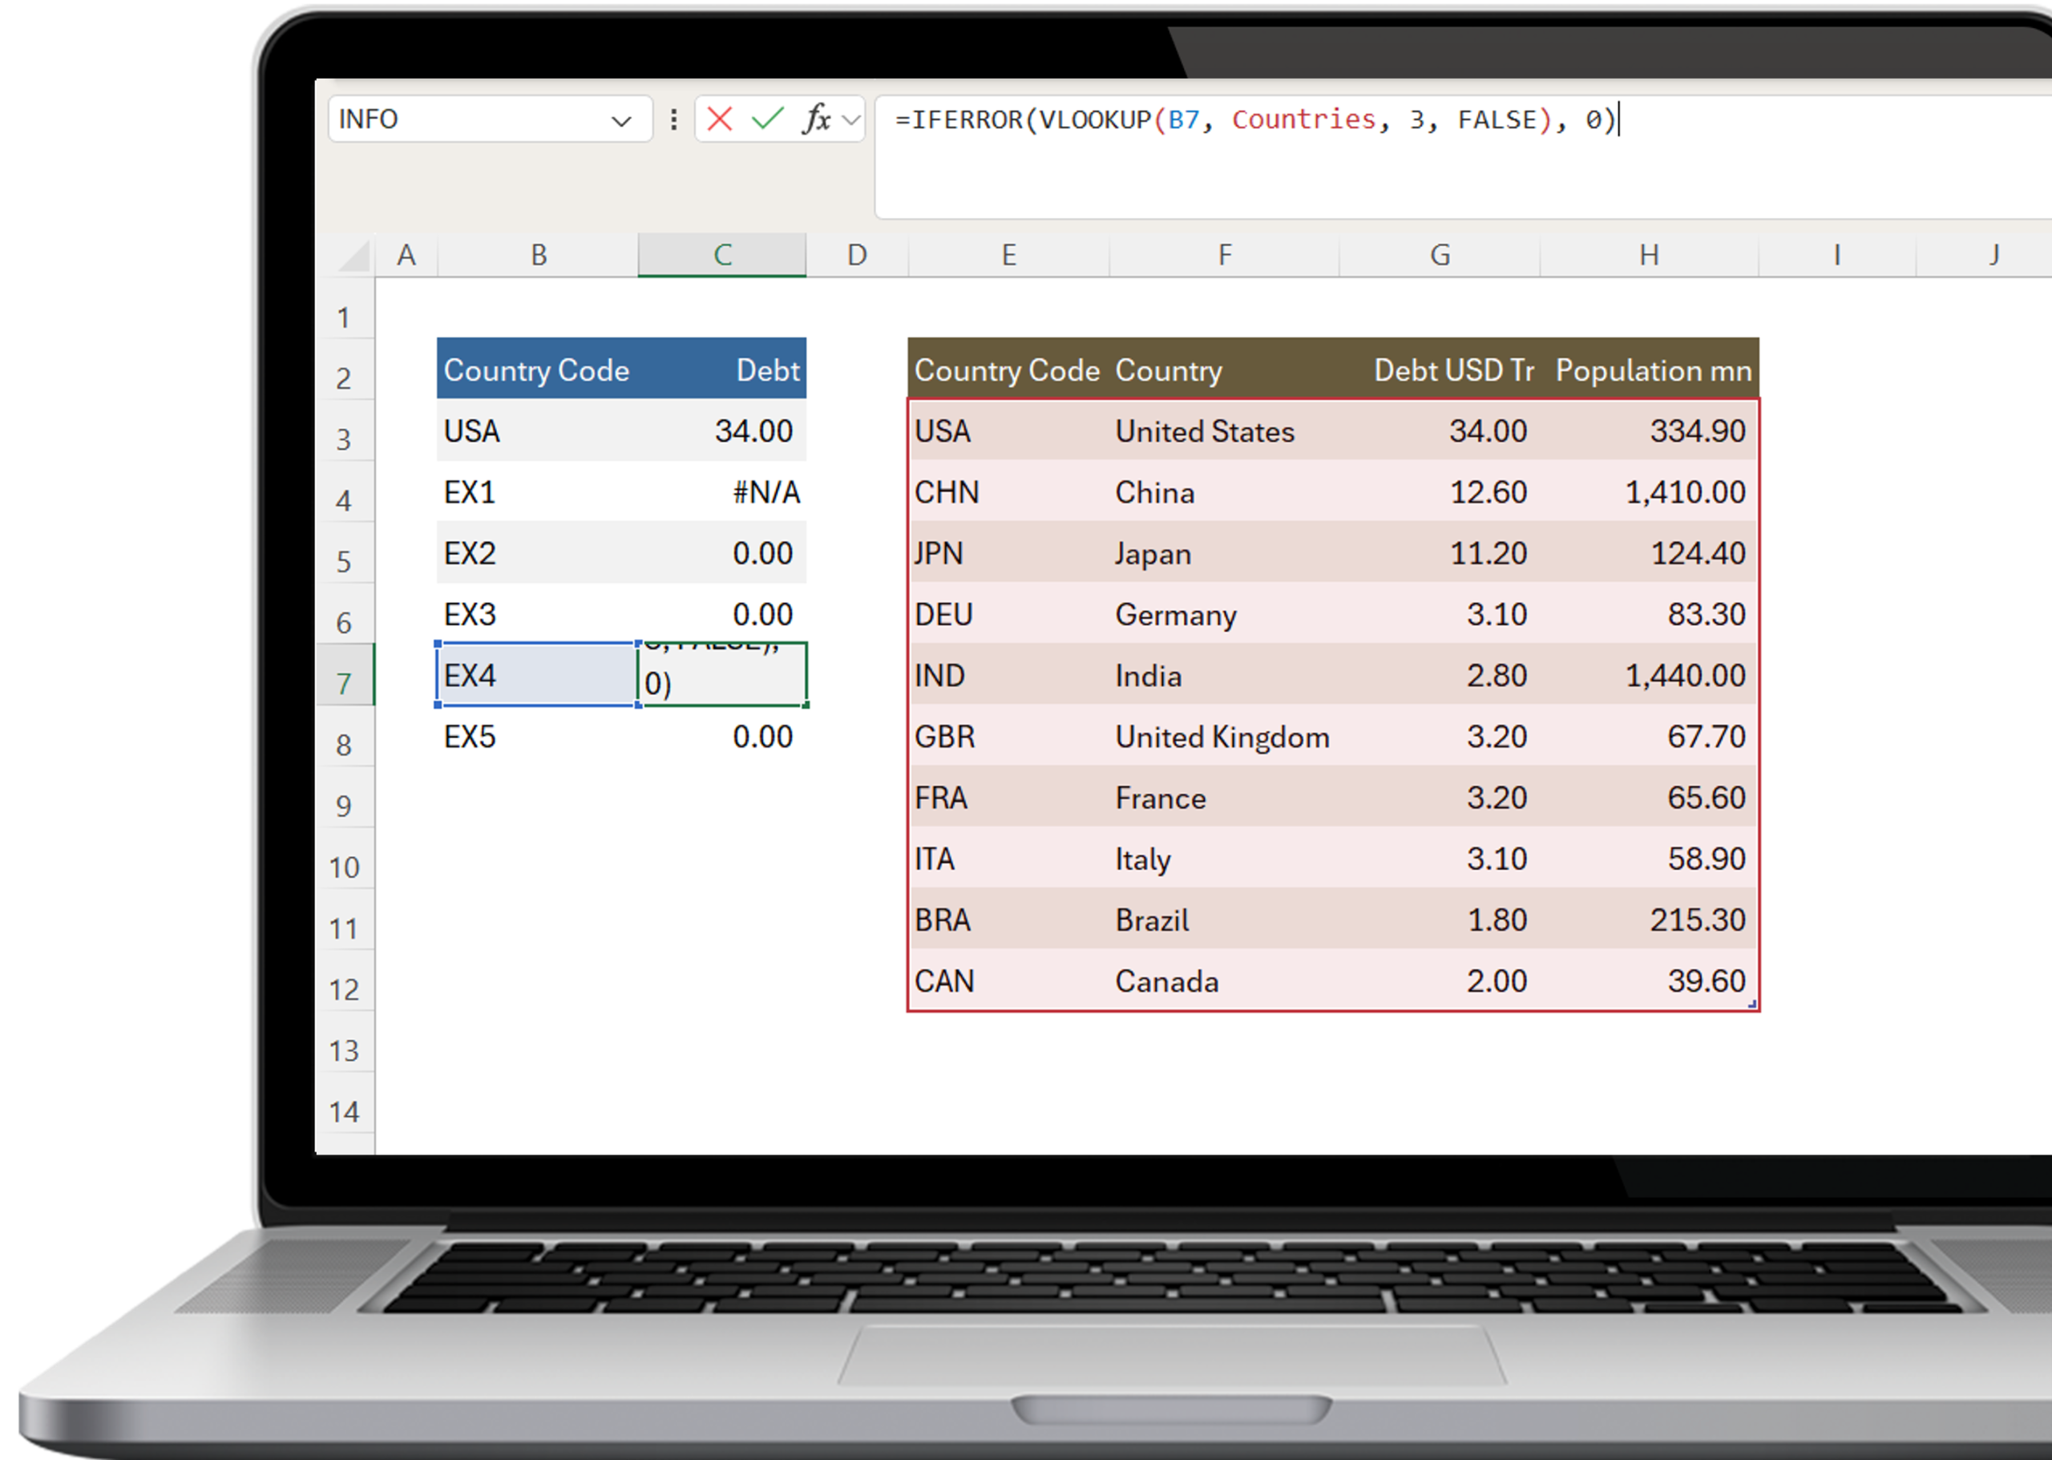This screenshot has height=1460, width=2052.
Task: Click the red X cancel formula icon
Action: coord(719,119)
